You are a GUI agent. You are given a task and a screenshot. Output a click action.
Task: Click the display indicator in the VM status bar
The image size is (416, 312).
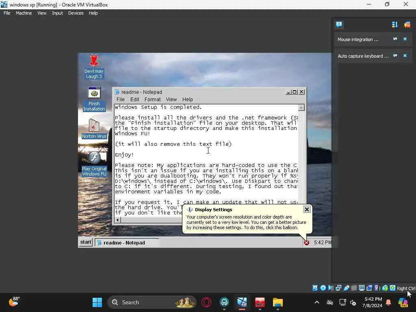(x=362, y=288)
